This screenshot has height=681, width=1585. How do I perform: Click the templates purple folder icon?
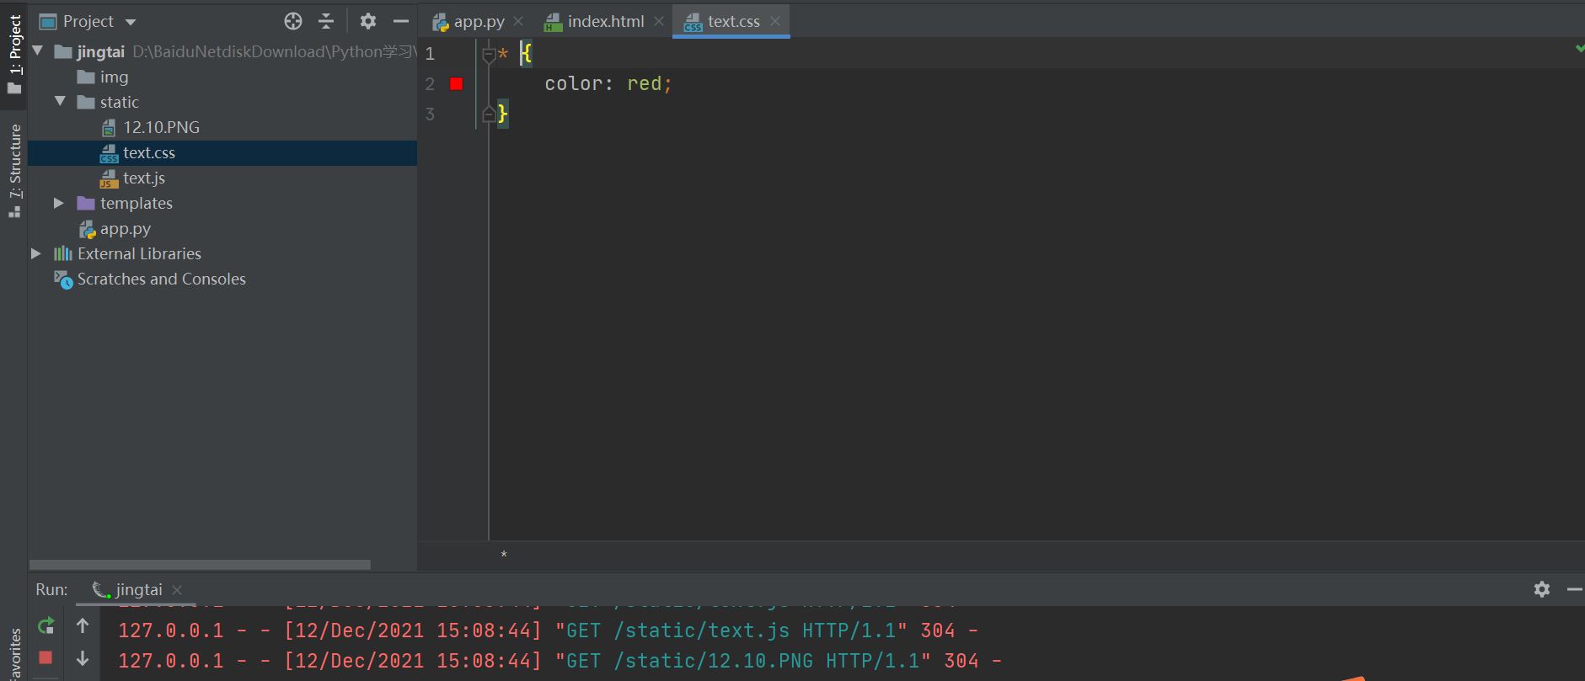pos(86,203)
